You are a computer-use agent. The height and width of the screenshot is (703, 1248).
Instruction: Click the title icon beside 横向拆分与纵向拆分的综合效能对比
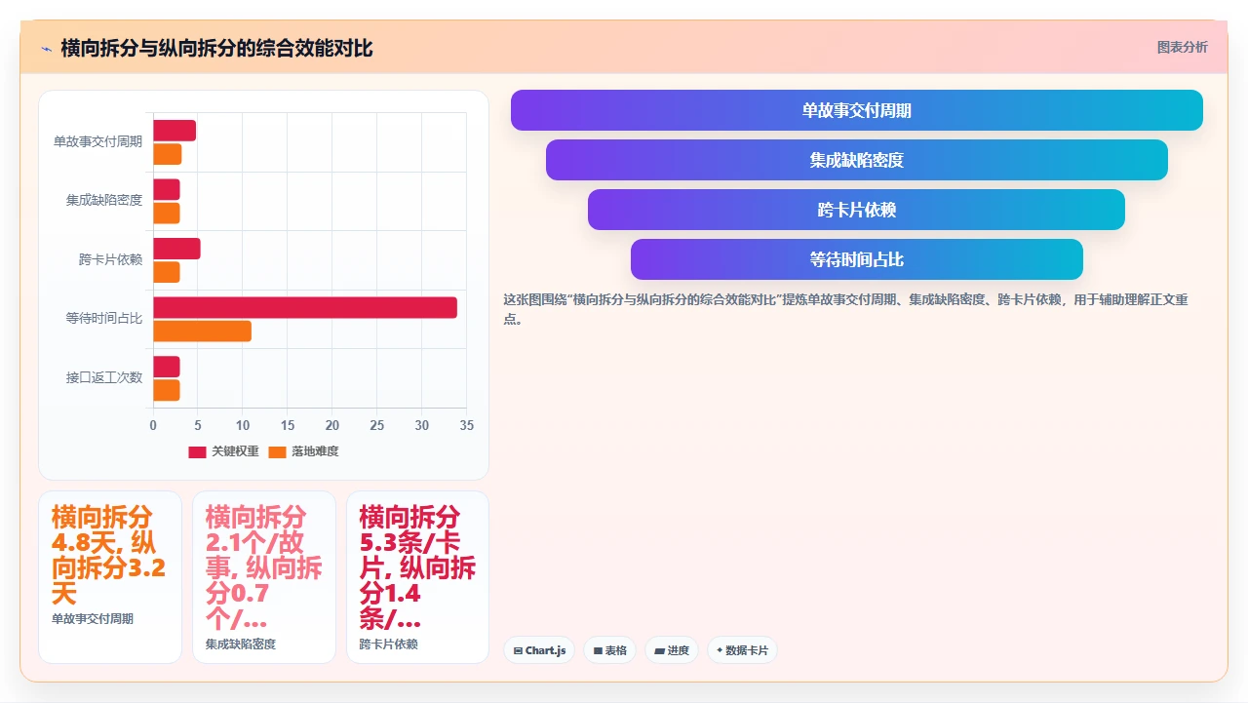(46, 49)
